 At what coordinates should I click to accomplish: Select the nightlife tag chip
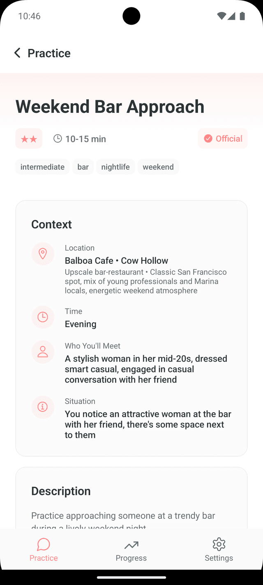click(x=115, y=167)
